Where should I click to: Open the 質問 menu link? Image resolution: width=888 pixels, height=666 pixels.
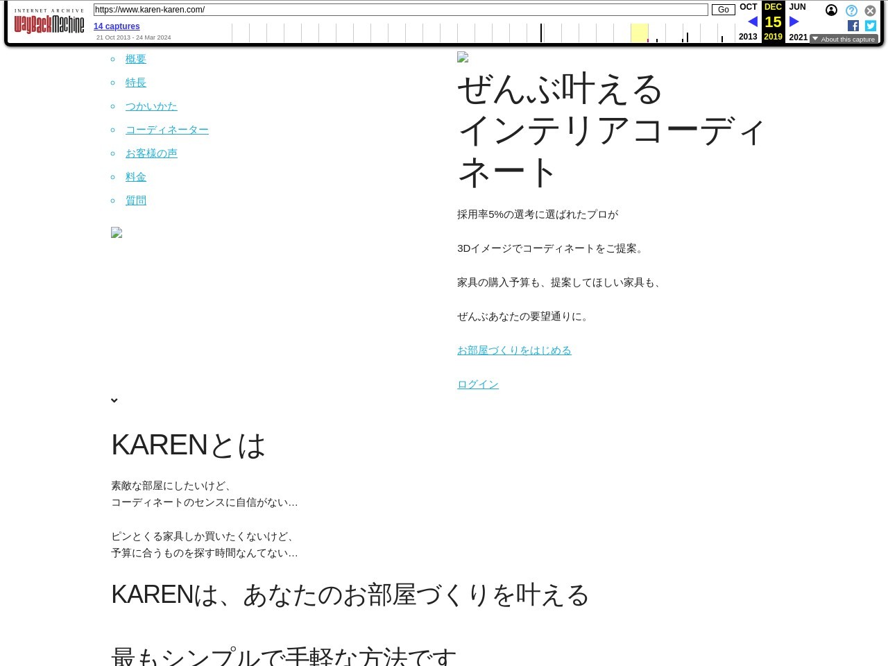point(136,200)
